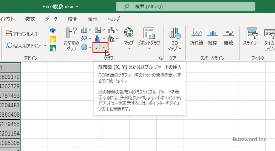
Task: Click the scatter (X, Y) chart icon
Action: click(x=98, y=48)
